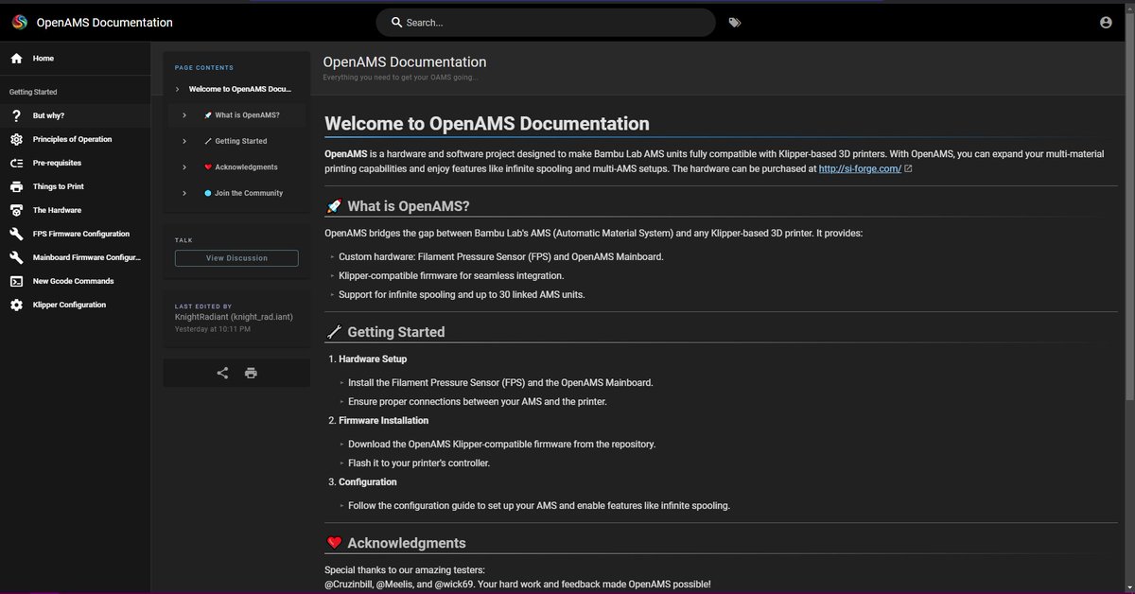The image size is (1135, 594).
Task: Click the printer icon beside Things to Print
Action: pyautogui.click(x=16, y=186)
